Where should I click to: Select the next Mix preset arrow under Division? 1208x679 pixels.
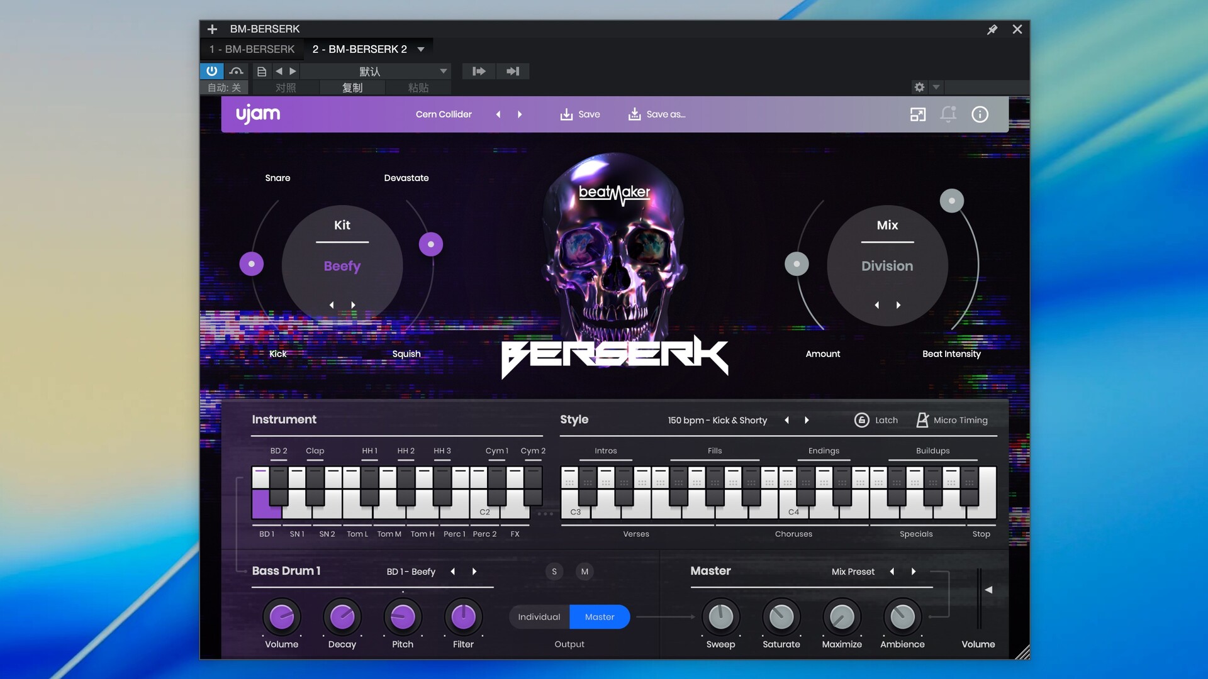[x=898, y=305]
